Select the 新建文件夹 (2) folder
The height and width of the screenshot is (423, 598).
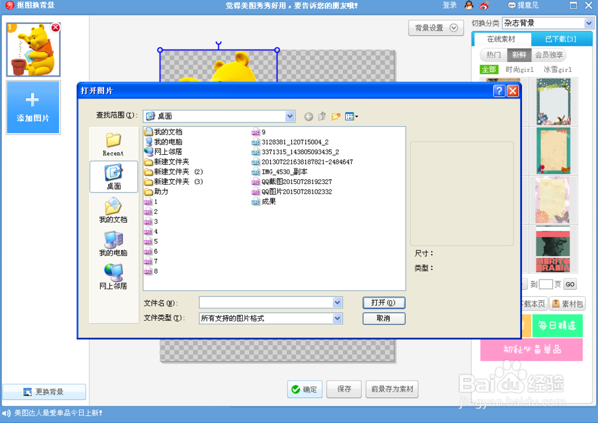coord(173,172)
